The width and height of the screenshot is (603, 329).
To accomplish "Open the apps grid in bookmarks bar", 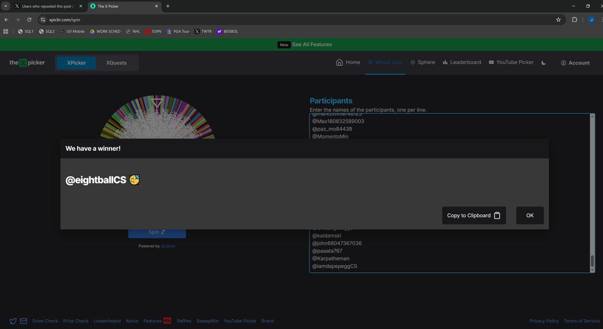I will tap(6, 31).
